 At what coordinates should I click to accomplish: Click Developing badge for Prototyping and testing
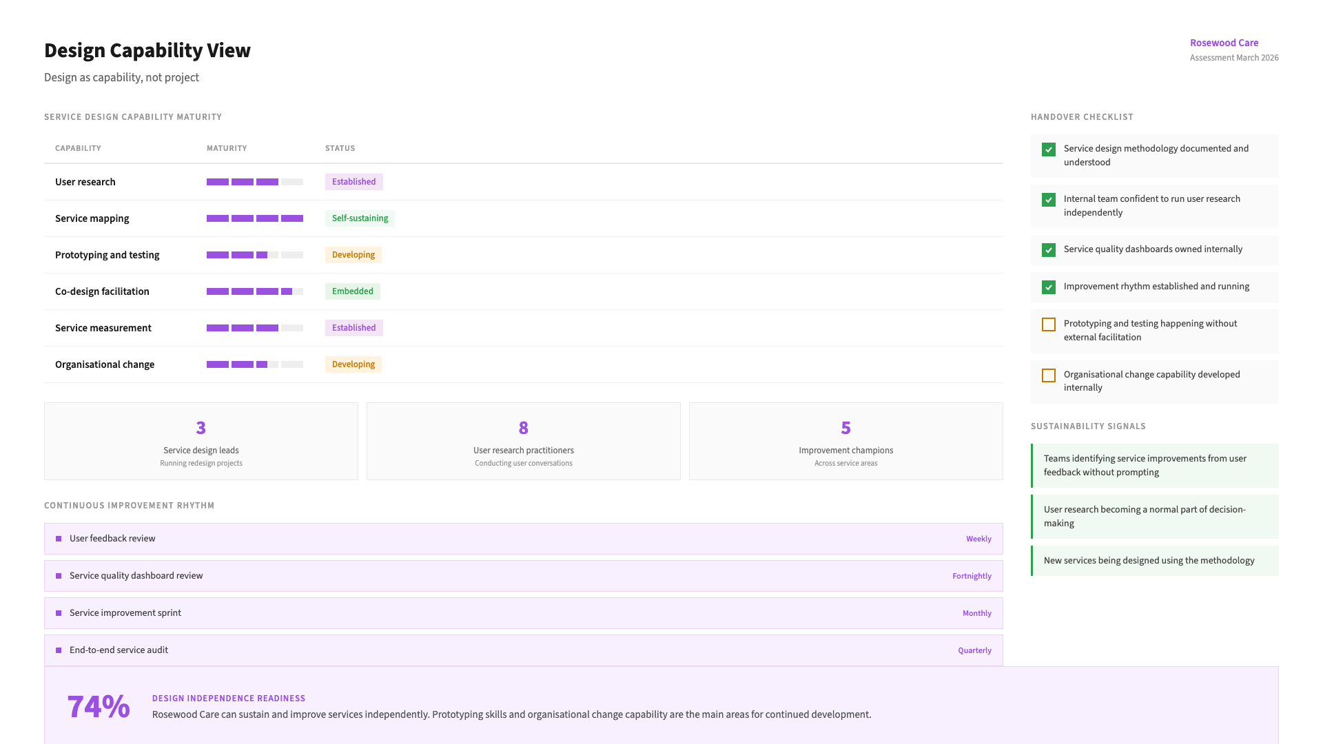point(353,255)
